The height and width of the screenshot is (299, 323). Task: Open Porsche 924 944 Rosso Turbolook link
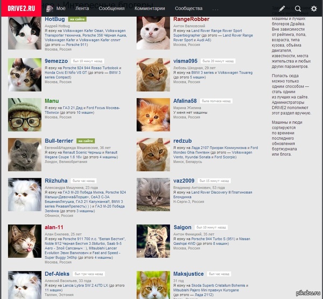pos(90,68)
